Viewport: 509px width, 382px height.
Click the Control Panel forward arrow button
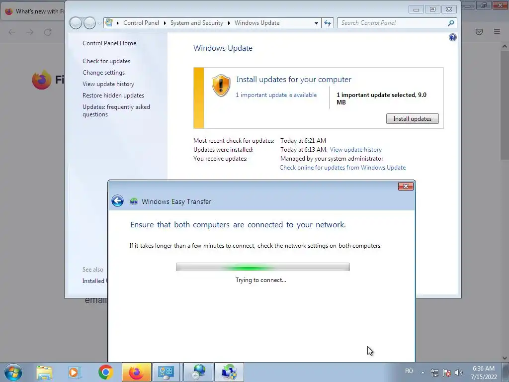89,23
